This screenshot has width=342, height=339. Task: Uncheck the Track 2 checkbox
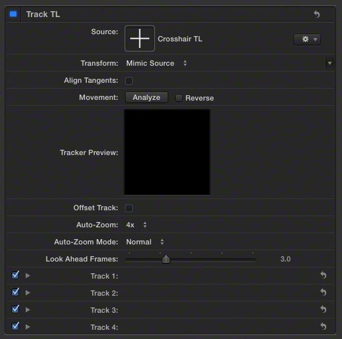pyautogui.click(x=15, y=292)
